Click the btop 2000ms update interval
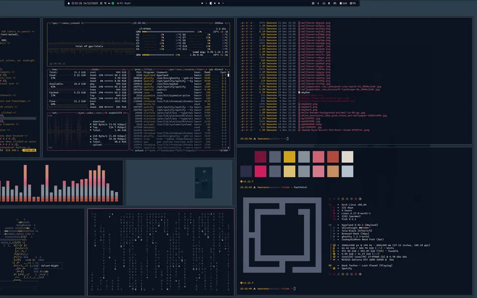This screenshot has height=298, width=477. tap(219, 23)
